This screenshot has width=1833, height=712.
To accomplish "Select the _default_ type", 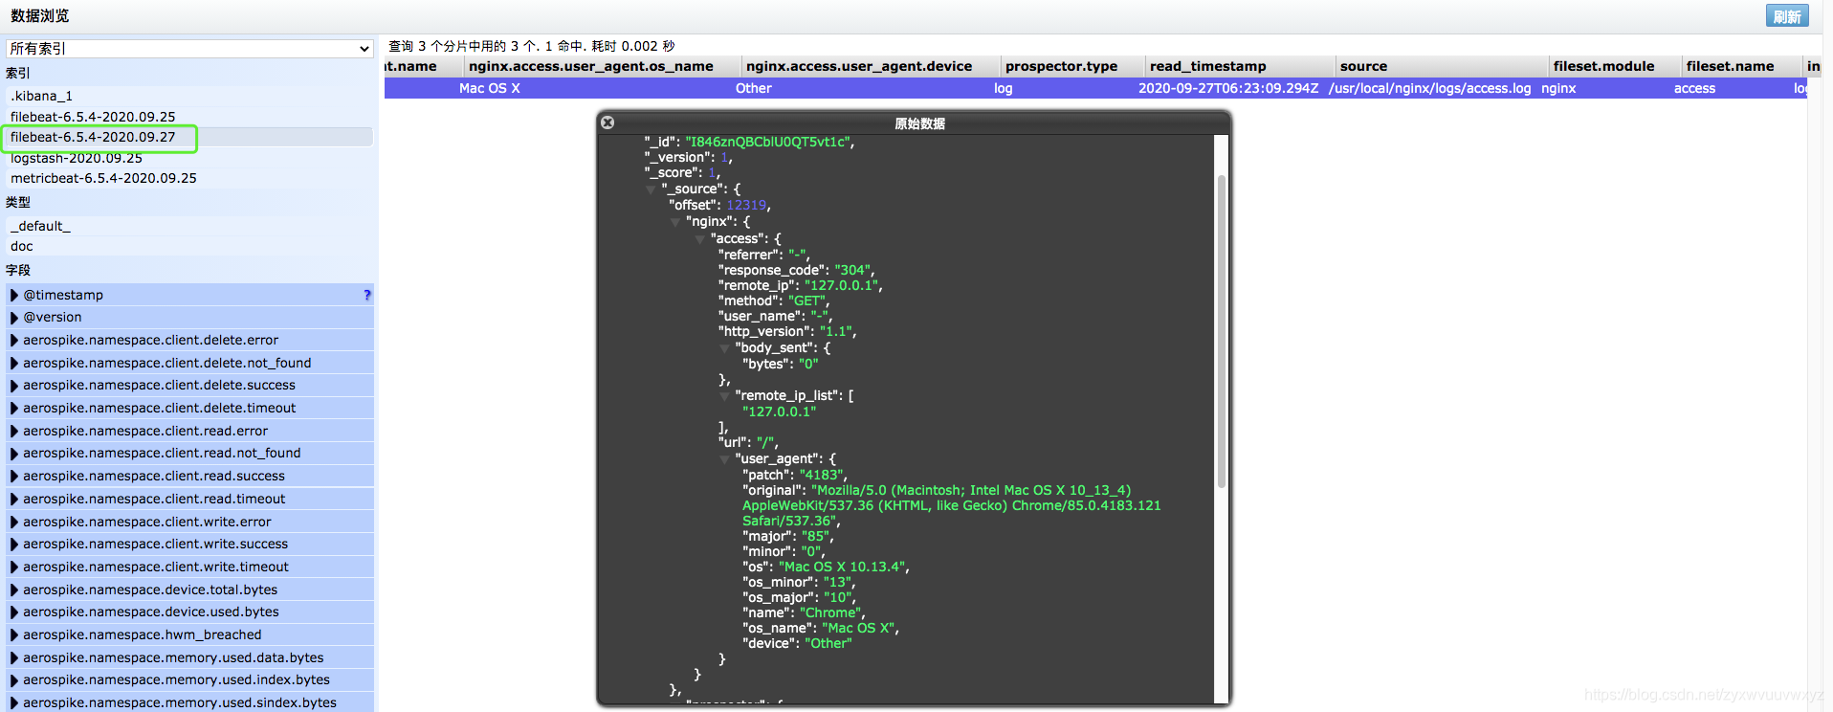I will (189, 226).
